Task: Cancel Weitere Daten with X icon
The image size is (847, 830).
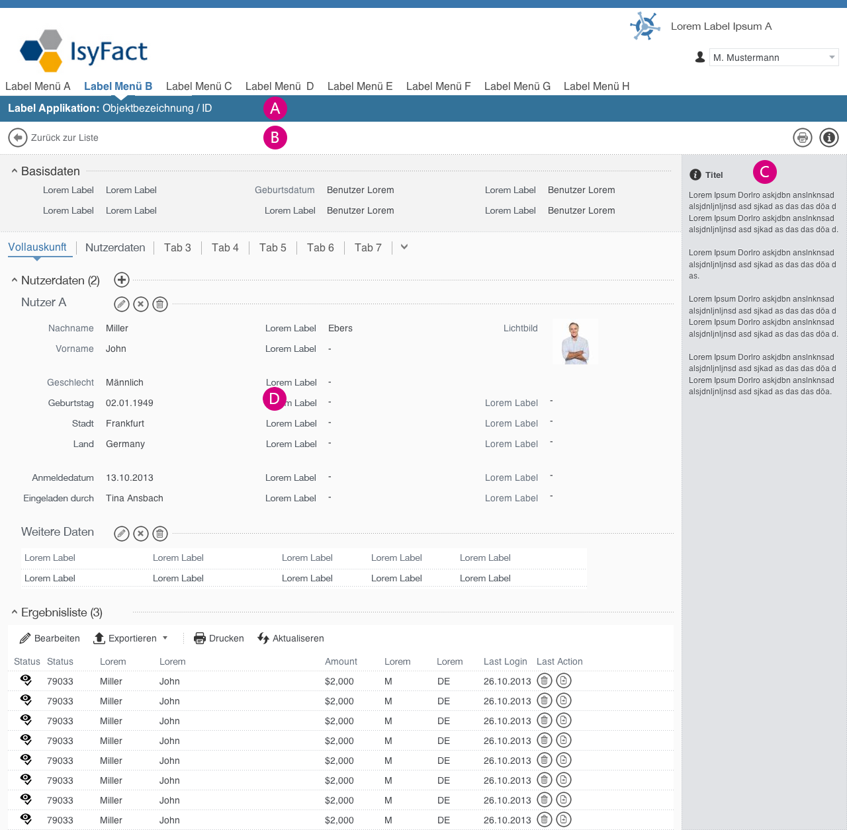Action: [141, 534]
